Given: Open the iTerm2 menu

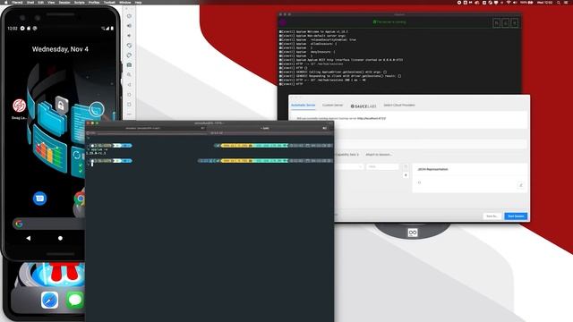Looking at the screenshot, I should tap(17, 2).
